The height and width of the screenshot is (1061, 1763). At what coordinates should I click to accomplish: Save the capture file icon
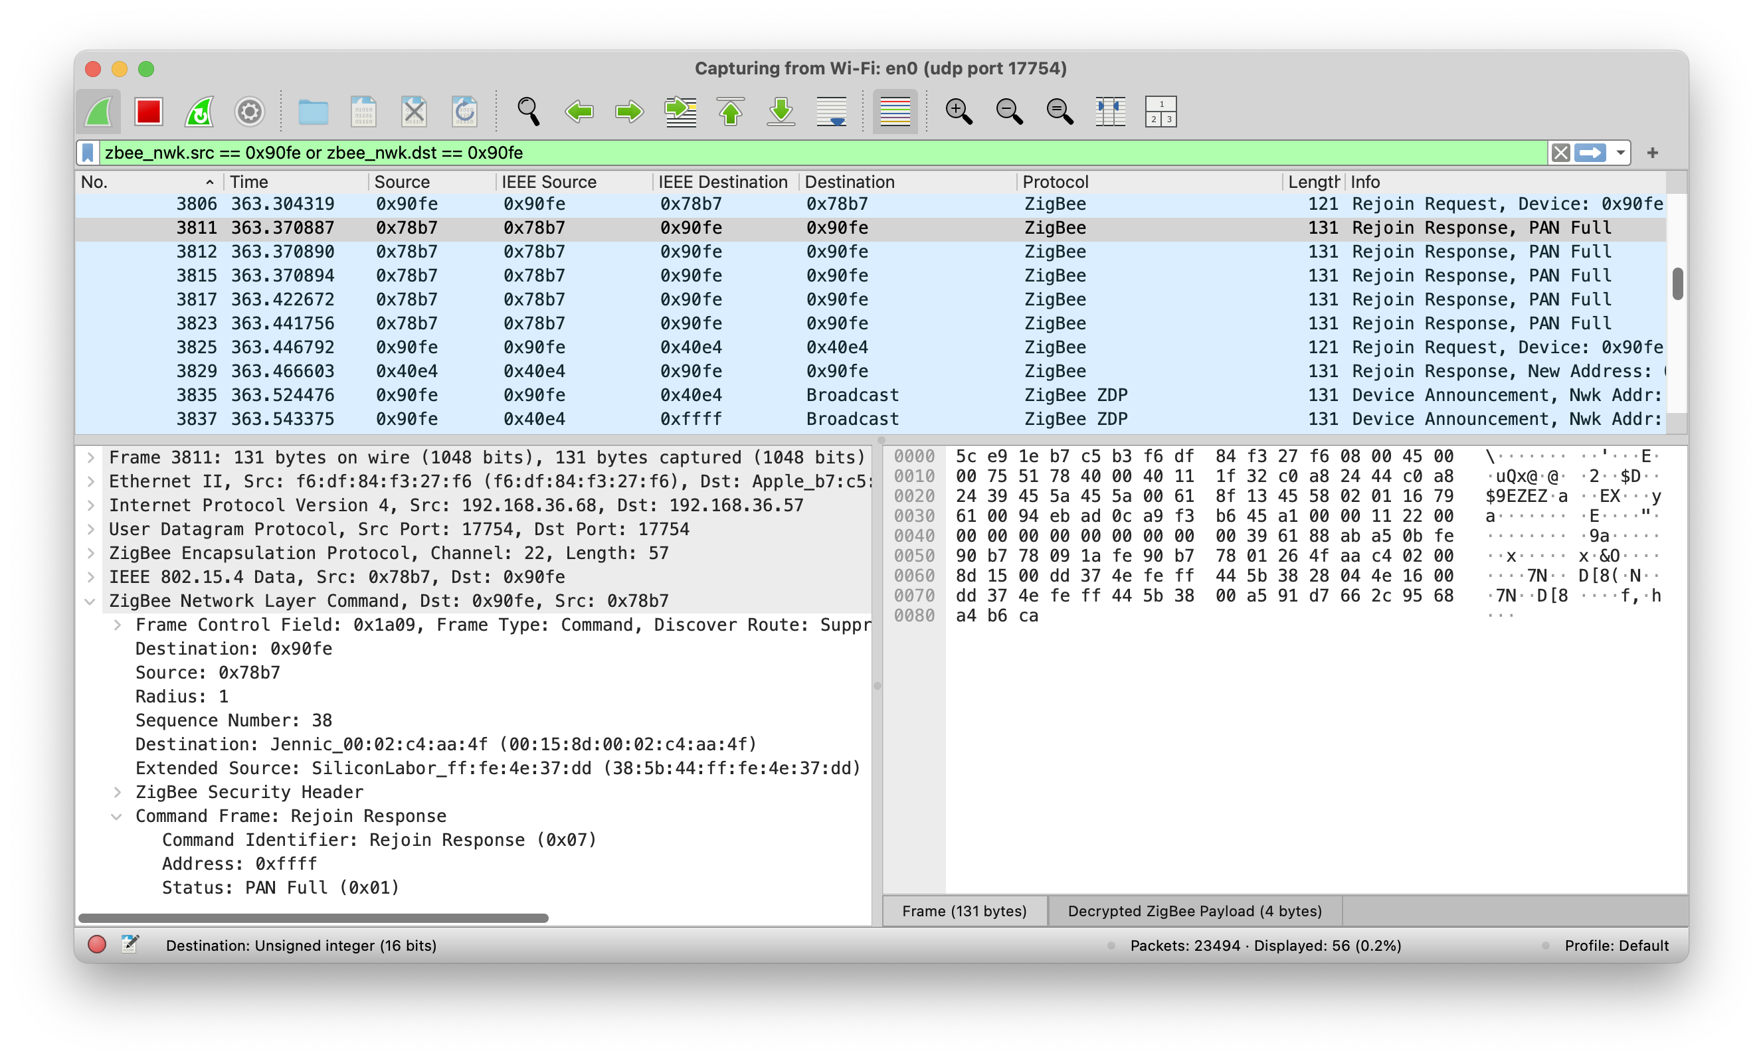coord(363,112)
